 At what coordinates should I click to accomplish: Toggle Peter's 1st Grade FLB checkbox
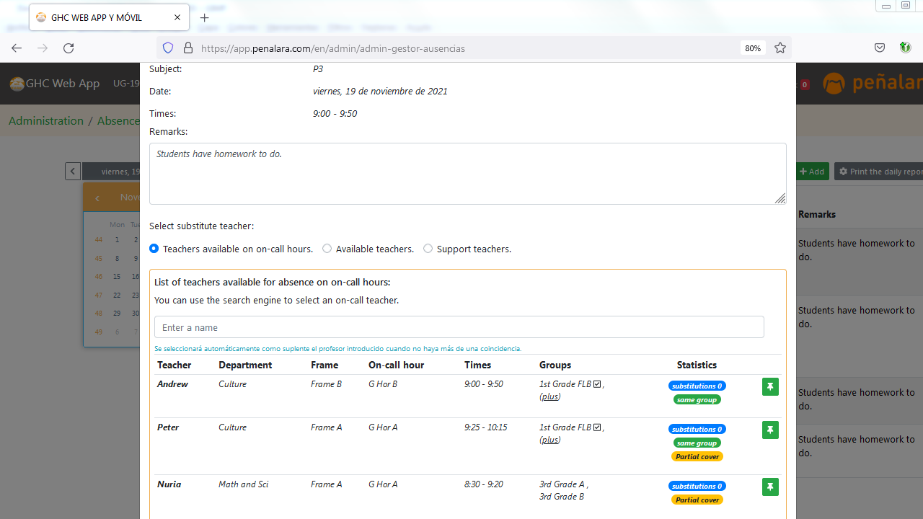coord(597,427)
